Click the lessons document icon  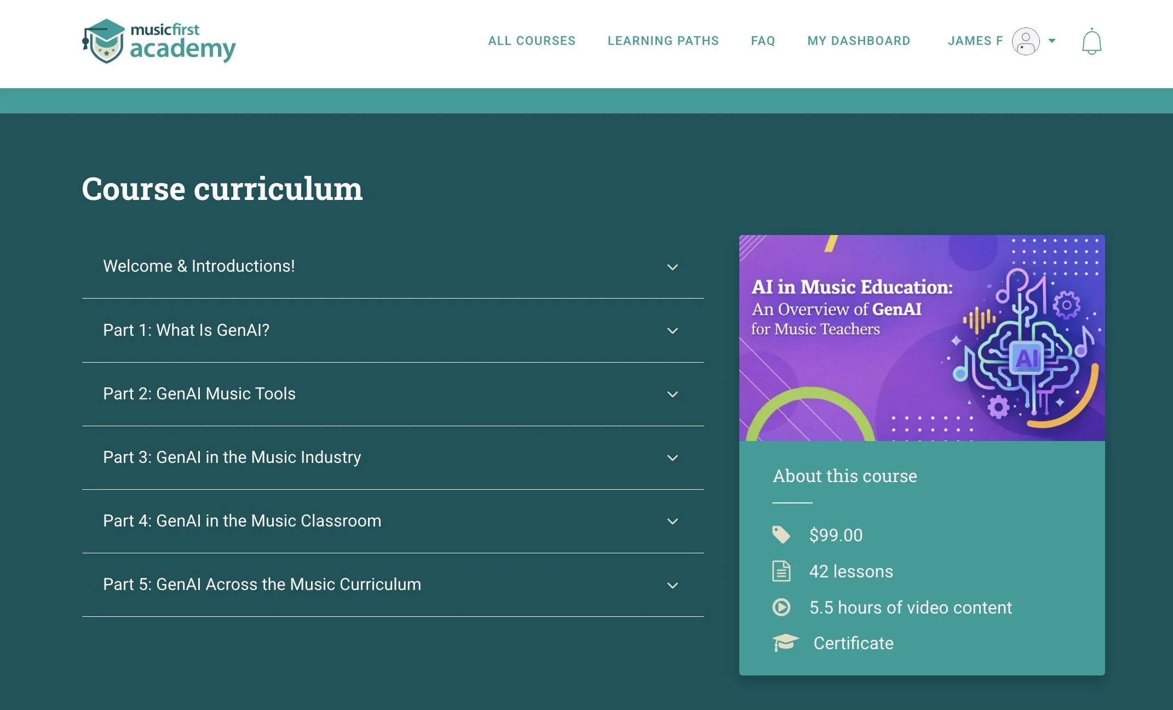781,571
